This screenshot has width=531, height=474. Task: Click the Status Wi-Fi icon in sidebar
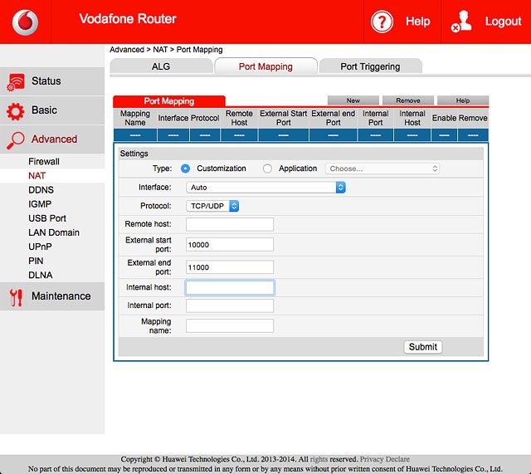16,82
